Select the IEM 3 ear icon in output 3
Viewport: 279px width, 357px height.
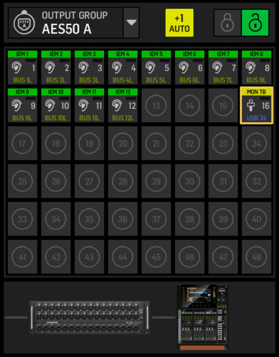83,68
